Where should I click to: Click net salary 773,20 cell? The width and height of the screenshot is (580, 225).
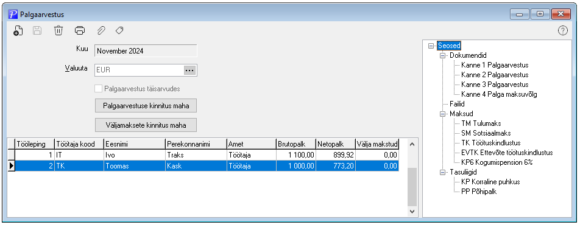[335, 166]
